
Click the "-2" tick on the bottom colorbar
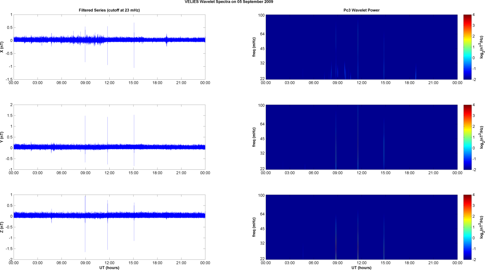pos(474,260)
